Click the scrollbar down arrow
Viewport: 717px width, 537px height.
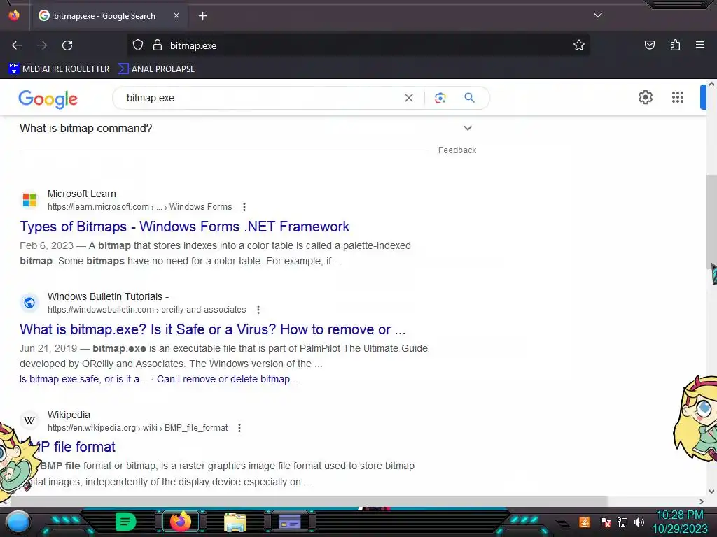[x=711, y=492]
